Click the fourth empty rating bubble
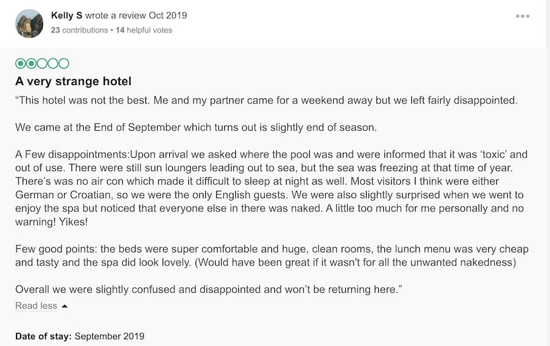550x346 pixels. coord(53,63)
